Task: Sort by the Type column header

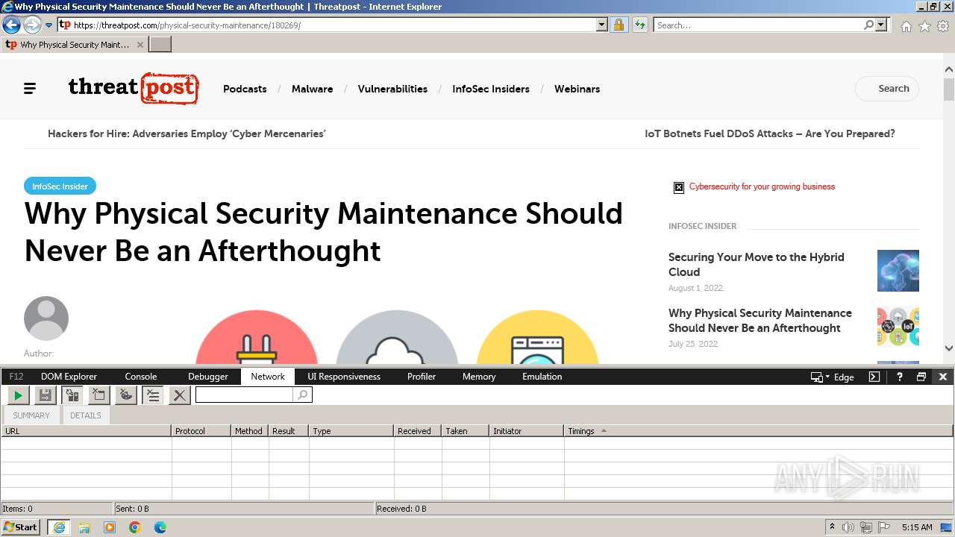Action: tap(351, 431)
